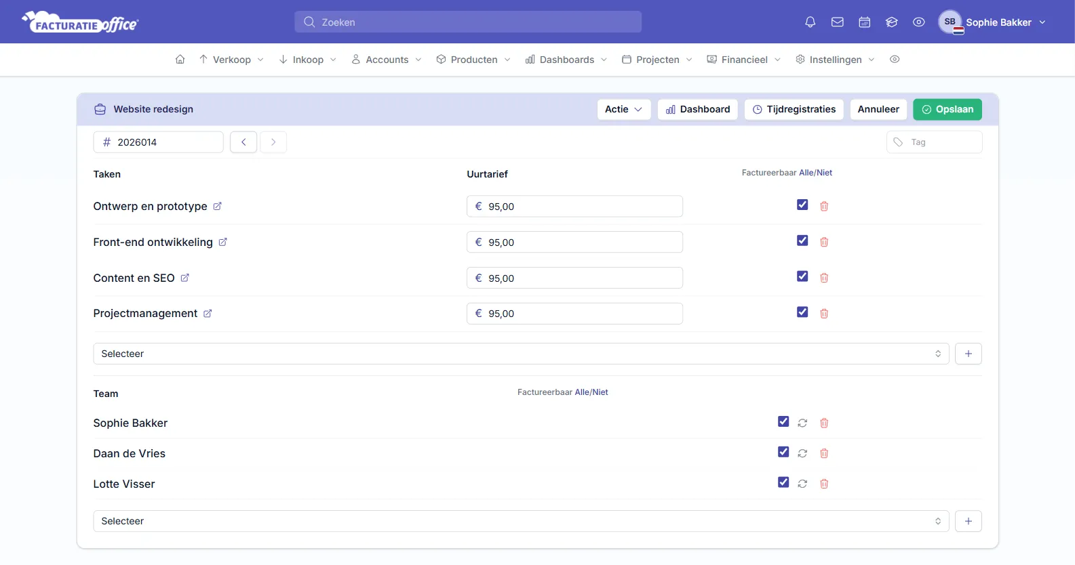Open the Tijdregistraties page
This screenshot has height=565, width=1075.
[794, 109]
